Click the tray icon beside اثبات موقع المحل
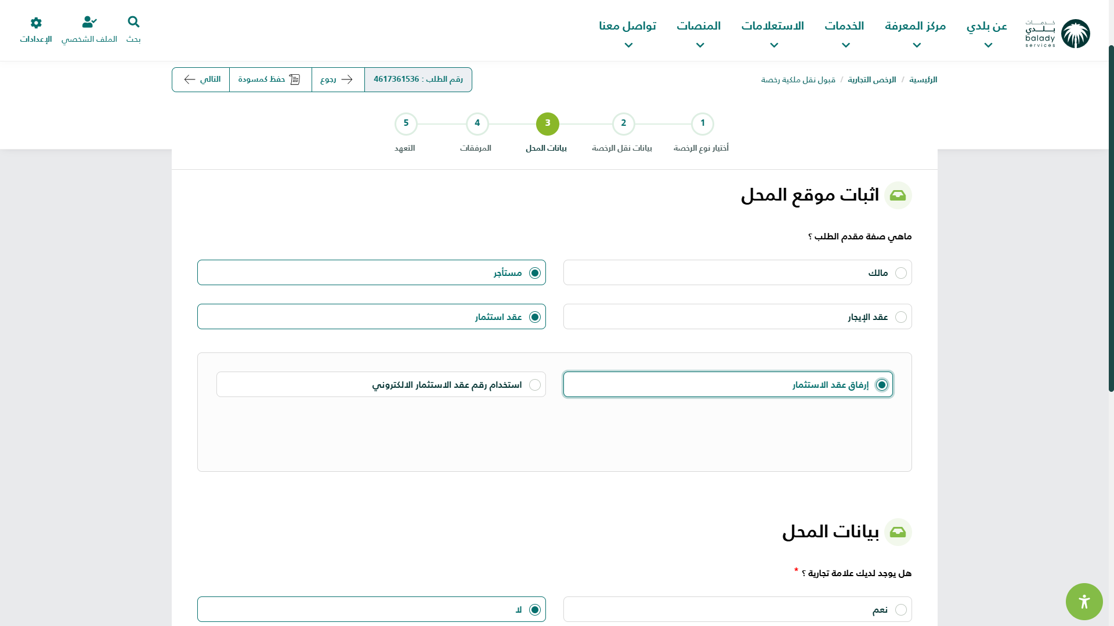 click(x=898, y=195)
